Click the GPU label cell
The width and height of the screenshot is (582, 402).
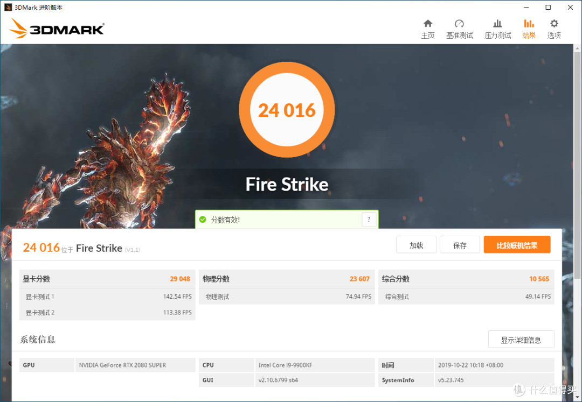(x=47, y=365)
